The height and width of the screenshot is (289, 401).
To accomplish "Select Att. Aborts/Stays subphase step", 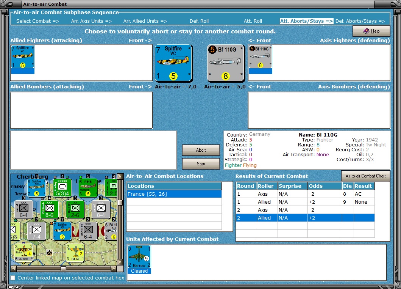I will [306, 21].
